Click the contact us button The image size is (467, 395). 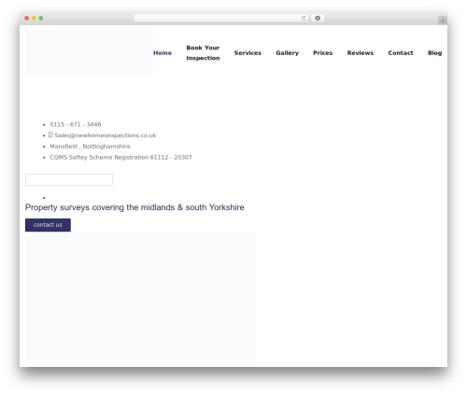pyautogui.click(x=48, y=225)
